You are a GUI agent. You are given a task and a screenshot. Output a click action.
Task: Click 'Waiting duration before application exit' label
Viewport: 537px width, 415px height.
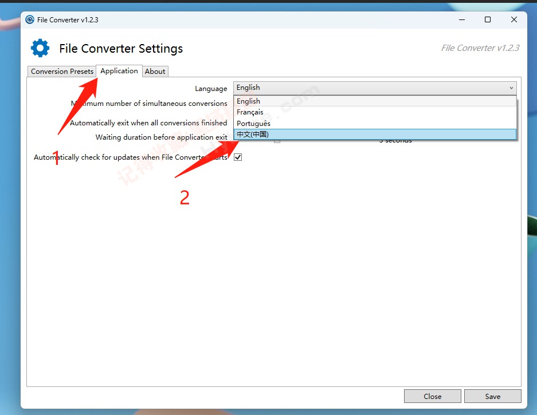161,137
